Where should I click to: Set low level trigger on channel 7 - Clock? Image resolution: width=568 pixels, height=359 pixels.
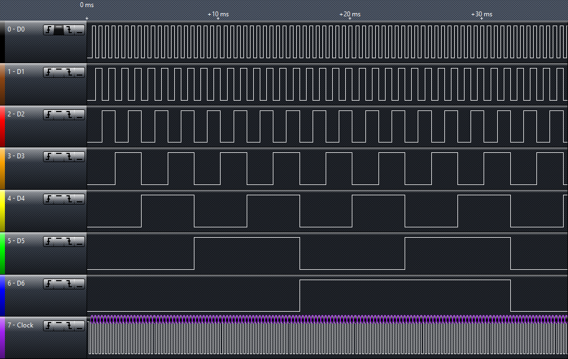80,326
